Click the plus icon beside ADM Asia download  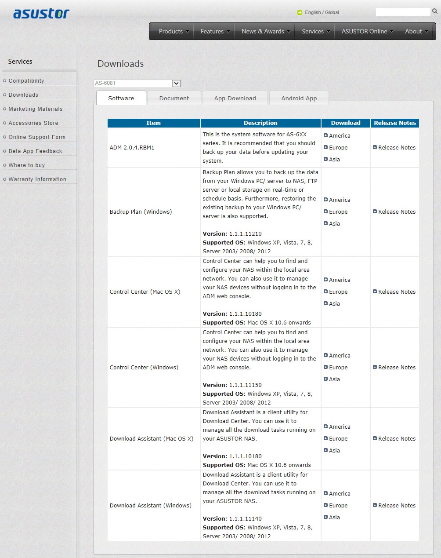coord(325,159)
